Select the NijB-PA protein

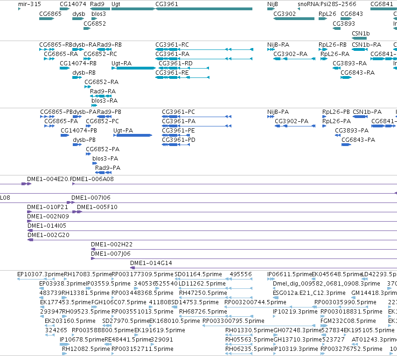(x=271, y=117)
